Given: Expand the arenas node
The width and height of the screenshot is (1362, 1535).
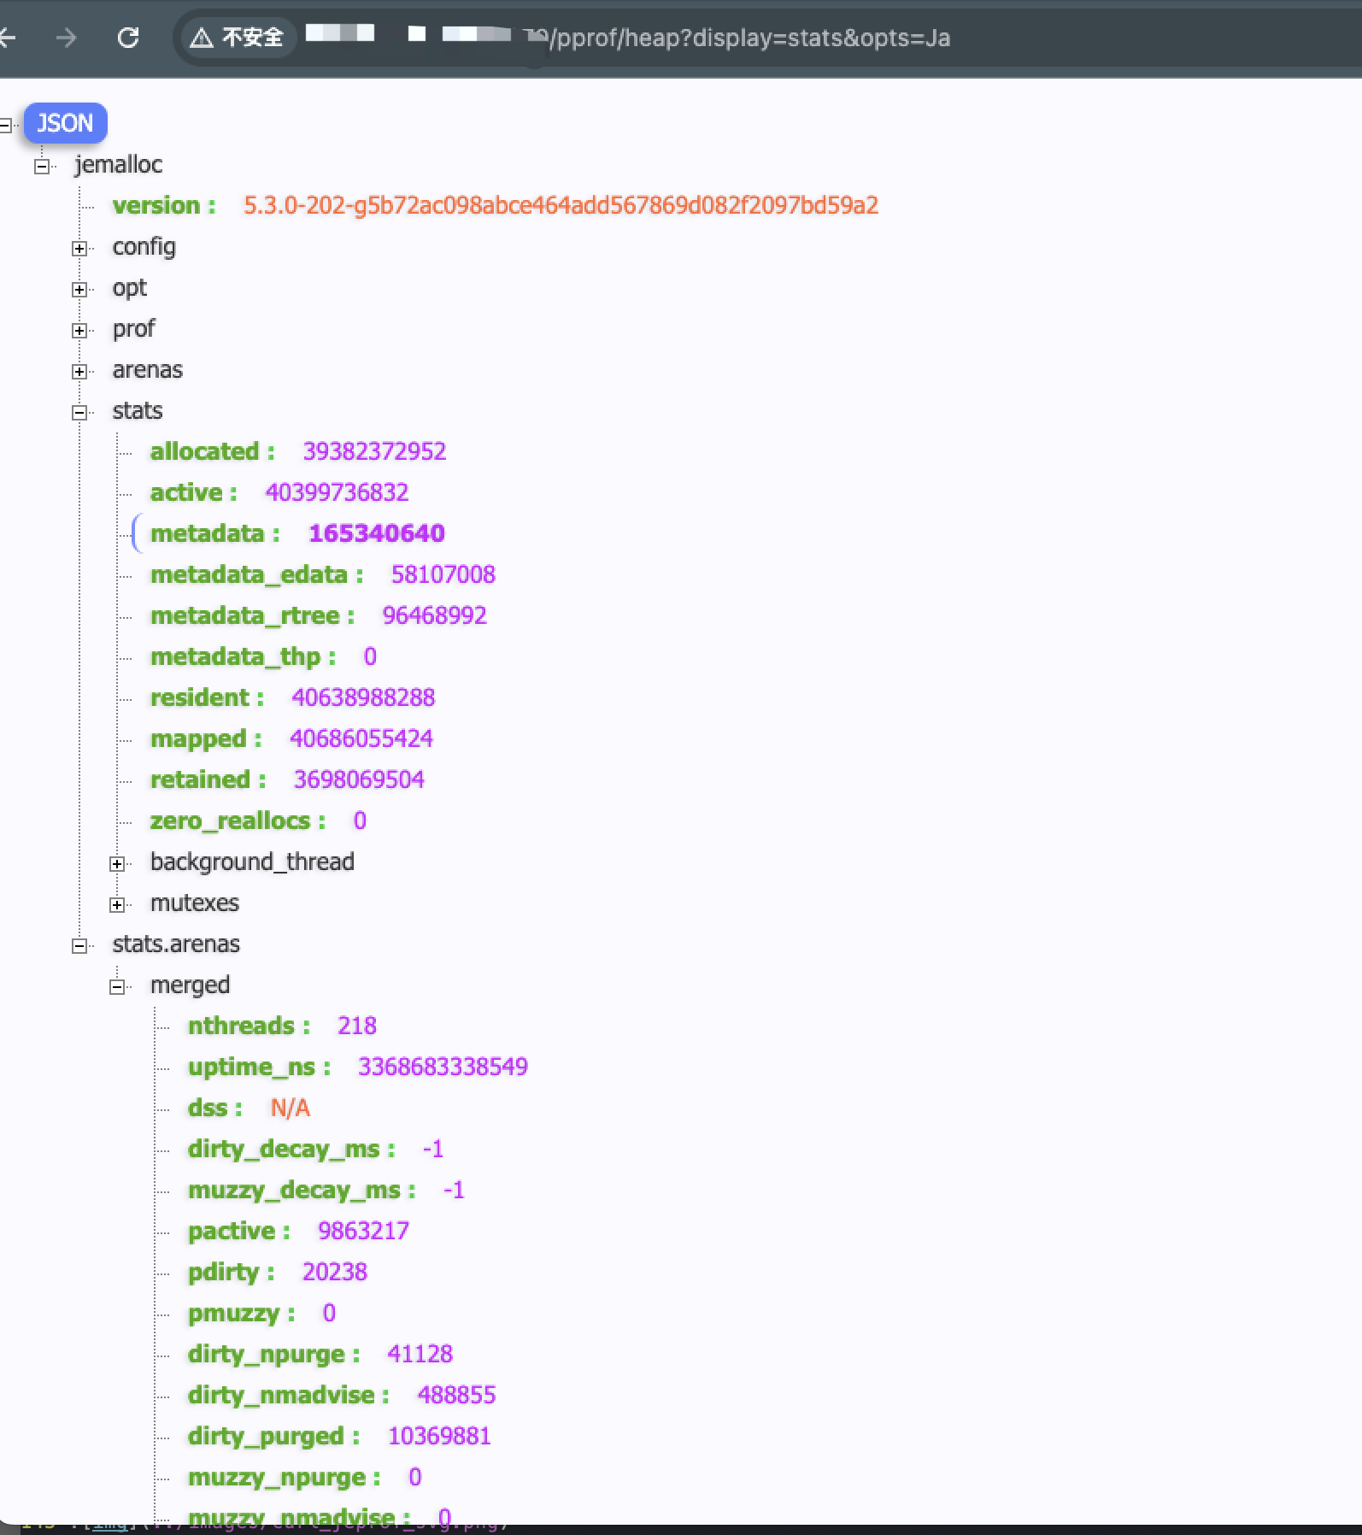Looking at the screenshot, I should pos(79,372).
